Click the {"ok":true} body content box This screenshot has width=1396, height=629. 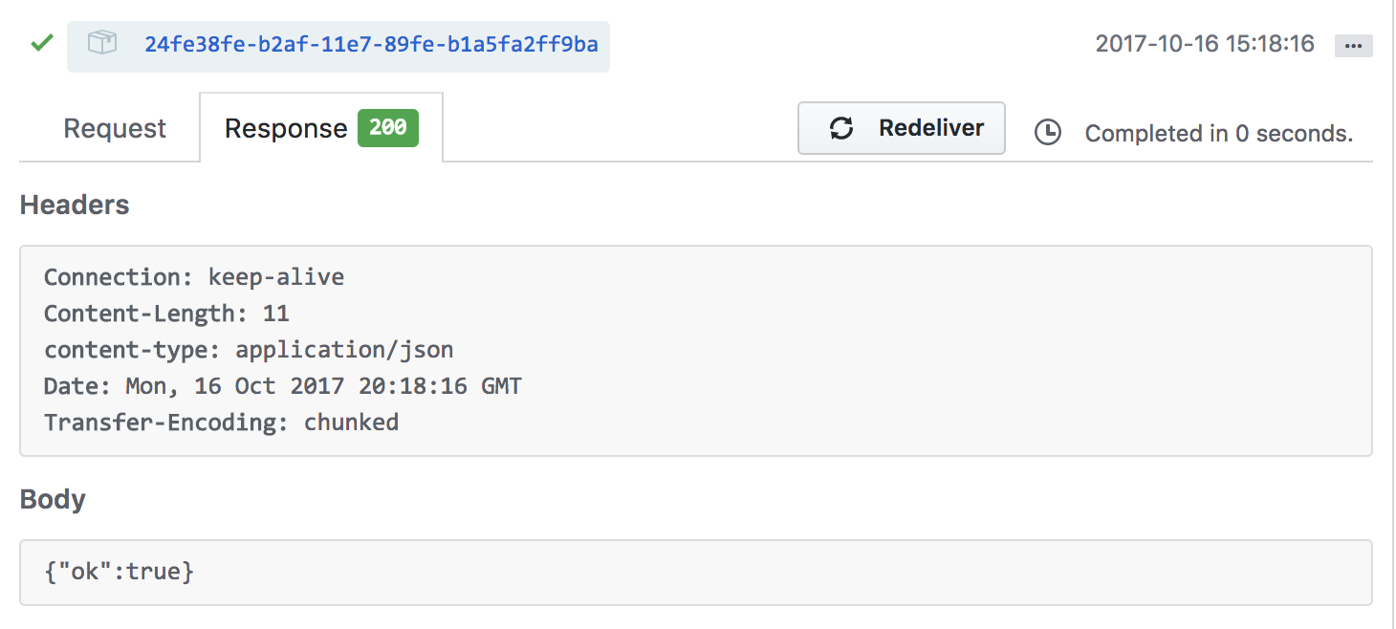click(696, 573)
